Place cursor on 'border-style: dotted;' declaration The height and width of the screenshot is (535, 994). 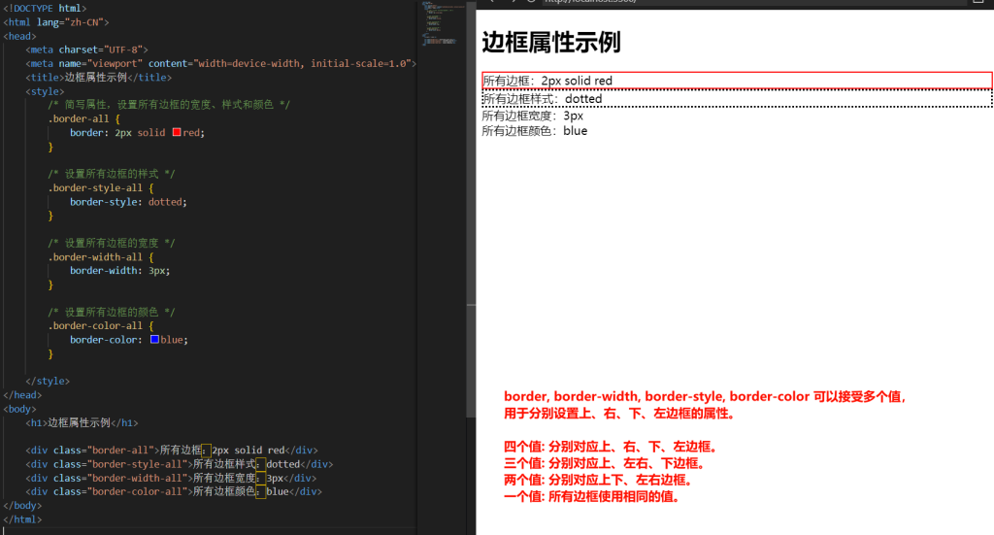click(127, 202)
